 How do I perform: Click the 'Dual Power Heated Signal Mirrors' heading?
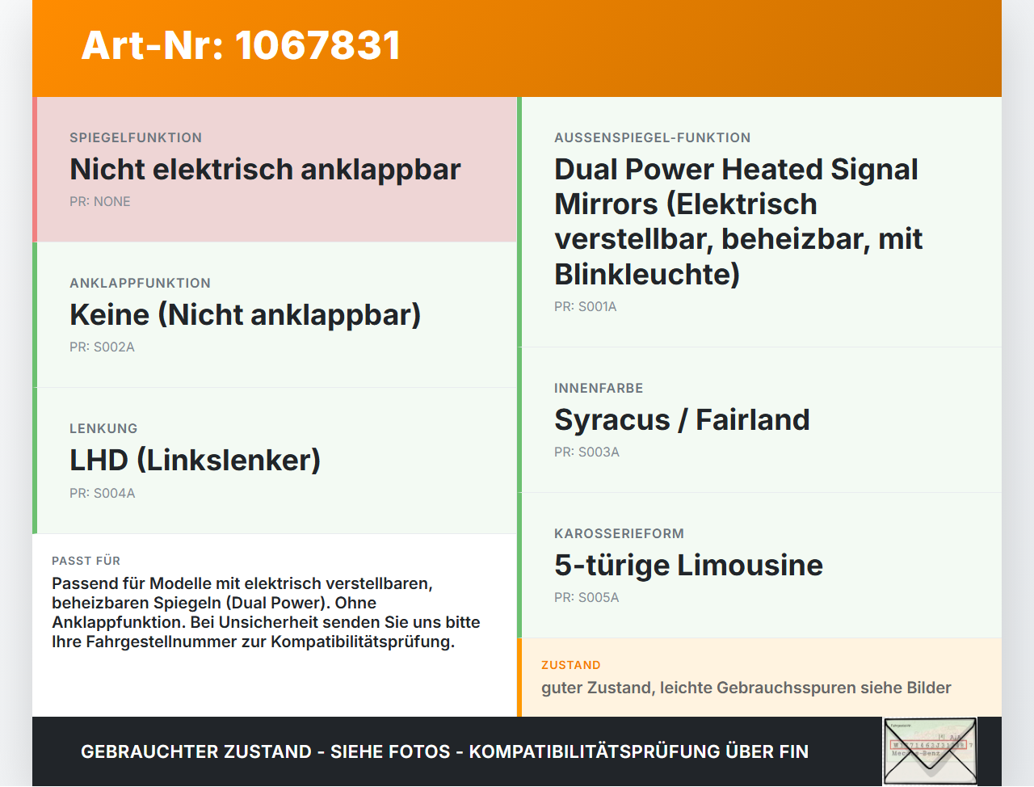coord(738,221)
